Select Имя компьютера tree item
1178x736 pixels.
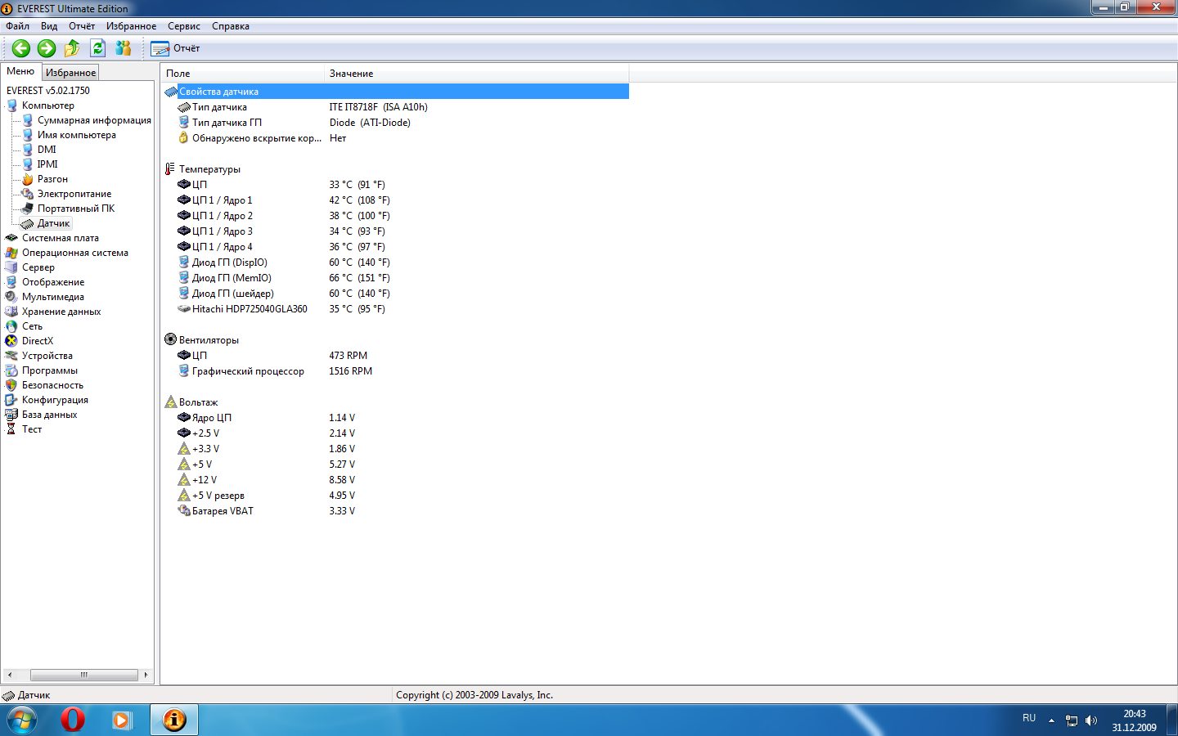(x=77, y=135)
